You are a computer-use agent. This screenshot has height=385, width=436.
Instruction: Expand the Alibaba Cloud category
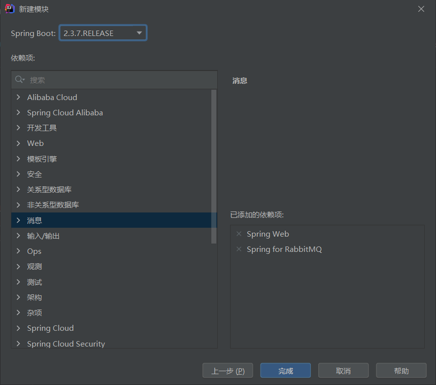coord(18,97)
